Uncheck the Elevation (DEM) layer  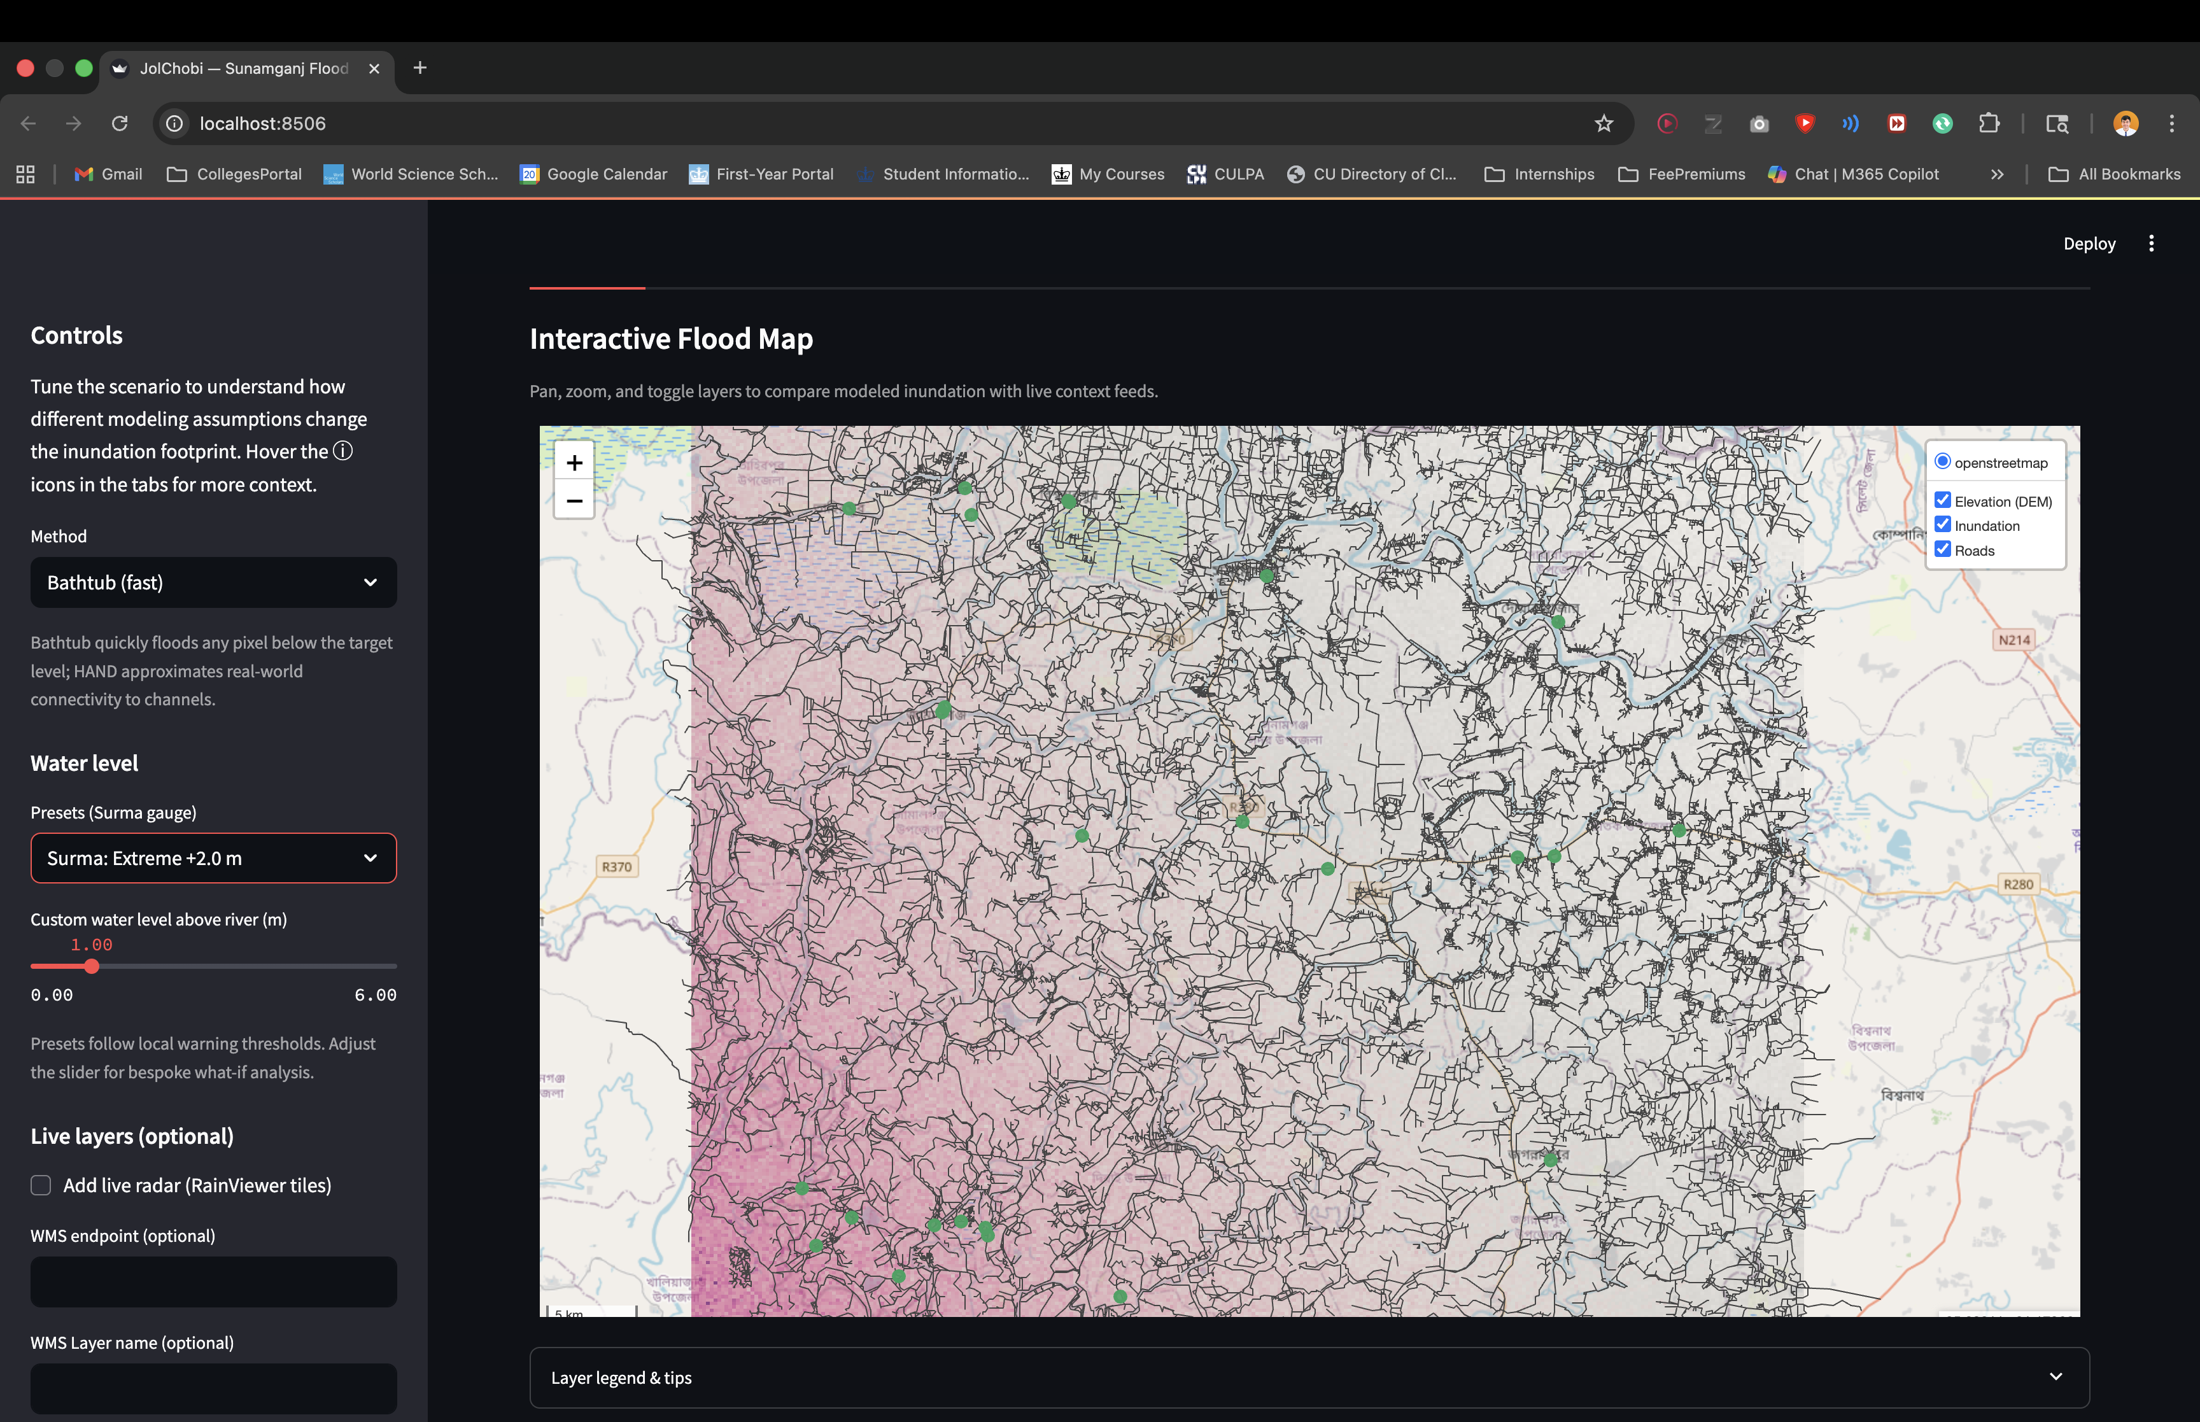(1942, 500)
